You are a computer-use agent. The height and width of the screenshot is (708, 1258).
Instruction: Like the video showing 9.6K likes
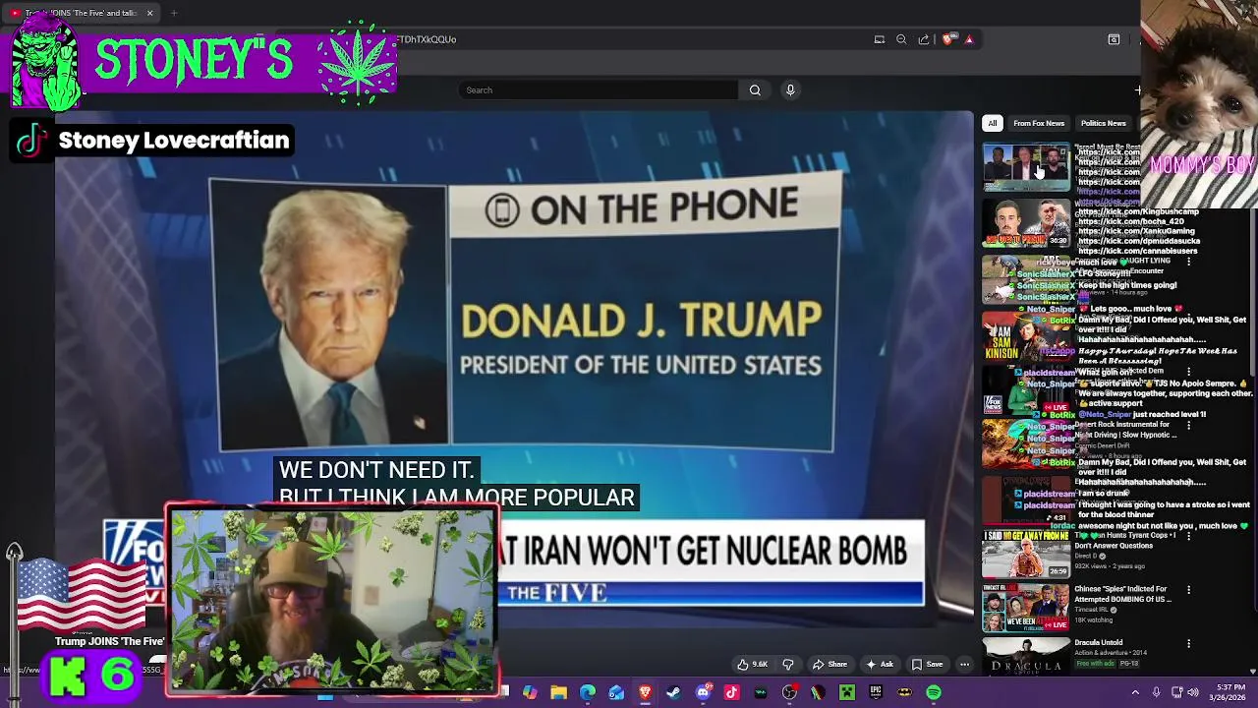[x=752, y=664]
